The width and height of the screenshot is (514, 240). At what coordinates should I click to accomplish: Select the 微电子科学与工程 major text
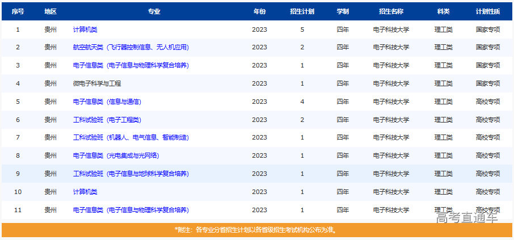[97, 84]
